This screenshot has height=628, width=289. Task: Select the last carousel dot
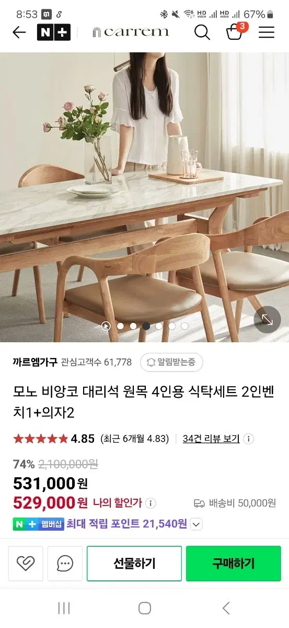point(184,326)
